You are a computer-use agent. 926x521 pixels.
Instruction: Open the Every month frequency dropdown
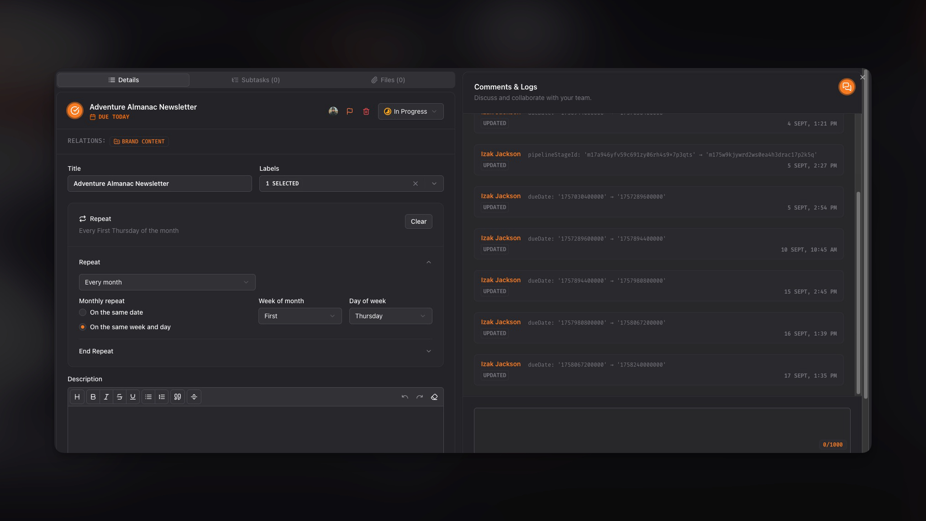pyautogui.click(x=167, y=282)
